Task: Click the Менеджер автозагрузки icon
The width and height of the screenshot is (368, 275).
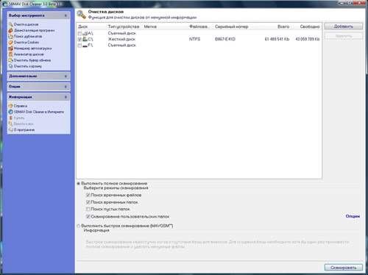Action: [x=10, y=49]
